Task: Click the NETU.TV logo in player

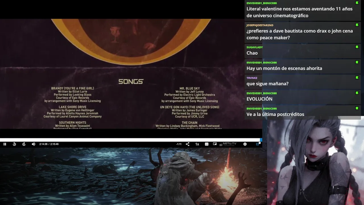Action: pyautogui.click(x=228, y=144)
